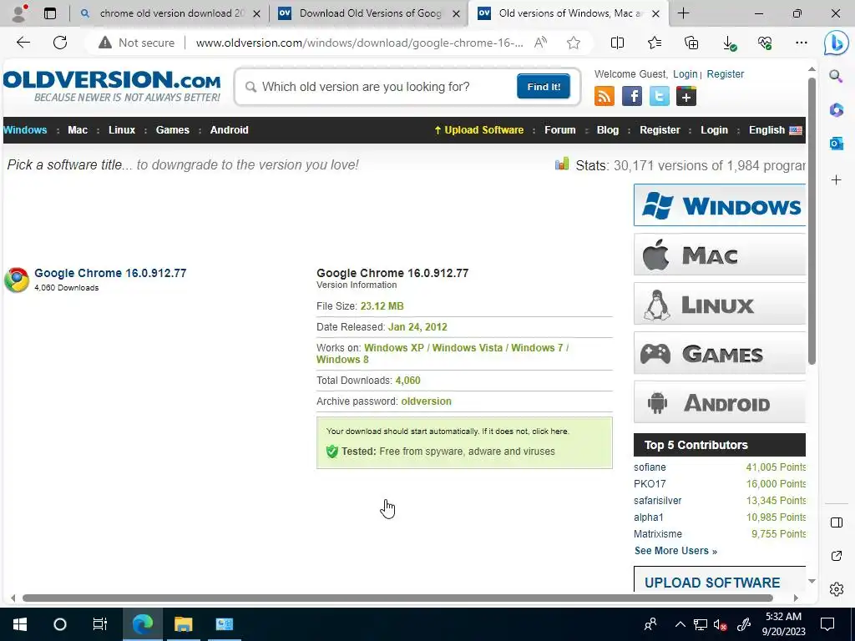This screenshot has height=641, width=855.
Task: Close the Old versions of Windows tab
Action: point(656,13)
